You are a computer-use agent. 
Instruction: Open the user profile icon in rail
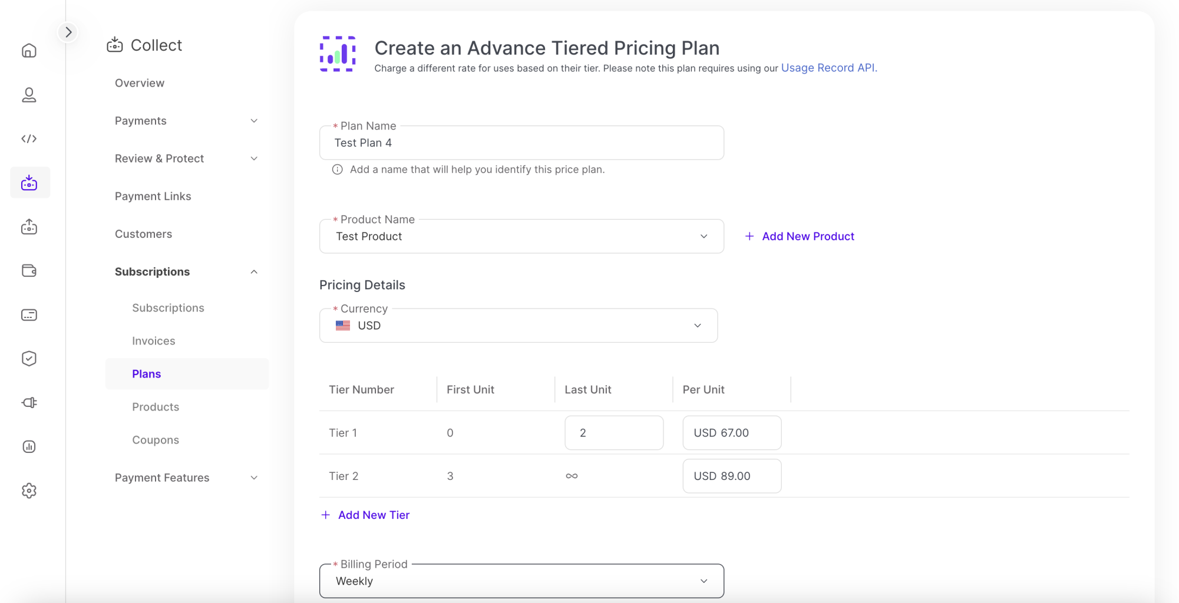pyautogui.click(x=29, y=95)
